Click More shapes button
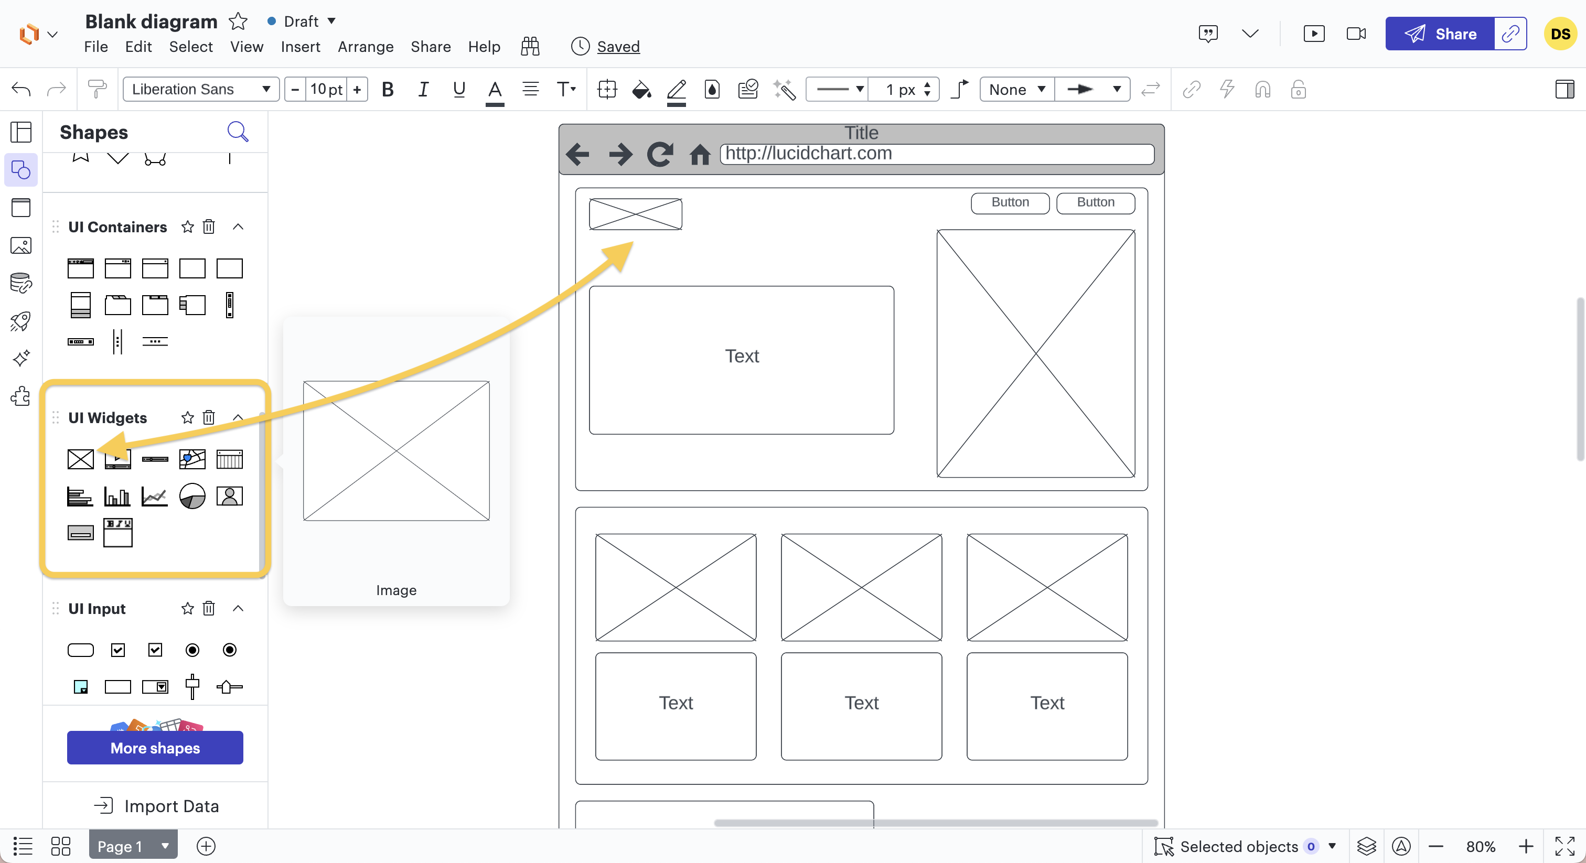Viewport: 1586px width, 863px height. pyautogui.click(x=155, y=747)
